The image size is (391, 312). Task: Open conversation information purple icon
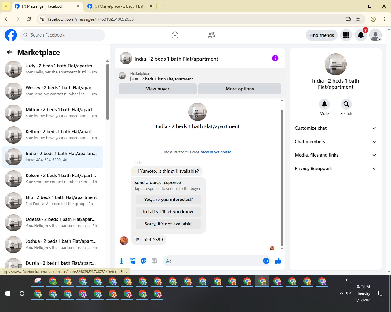coord(275,58)
